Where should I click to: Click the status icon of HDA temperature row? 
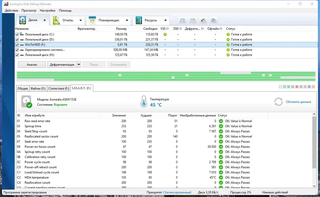(221, 178)
